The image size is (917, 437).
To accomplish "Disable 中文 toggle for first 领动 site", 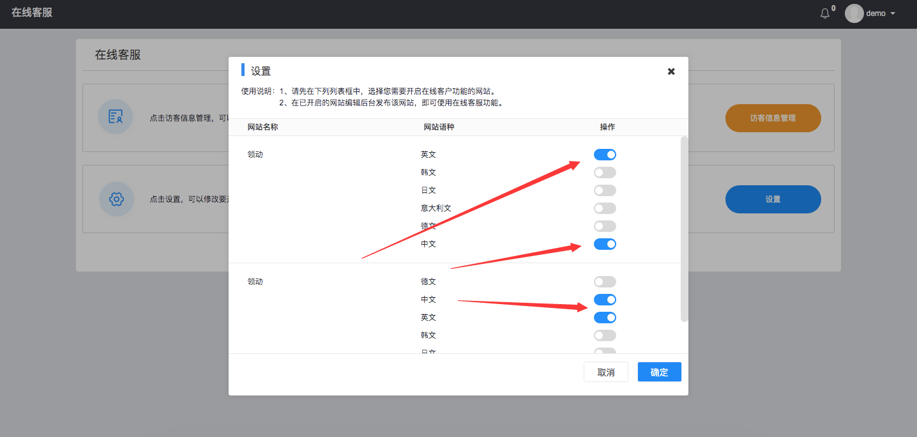I will pyautogui.click(x=605, y=244).
